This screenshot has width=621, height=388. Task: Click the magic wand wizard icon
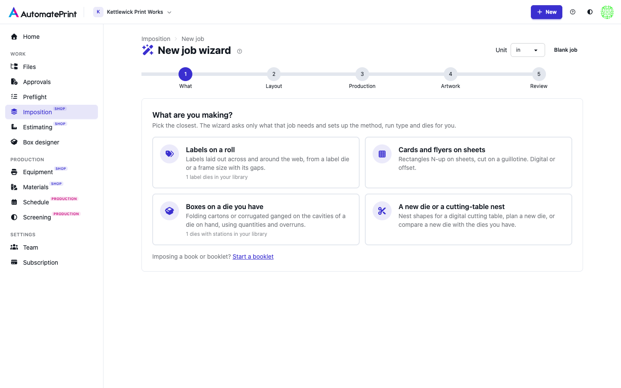(148, 50)
